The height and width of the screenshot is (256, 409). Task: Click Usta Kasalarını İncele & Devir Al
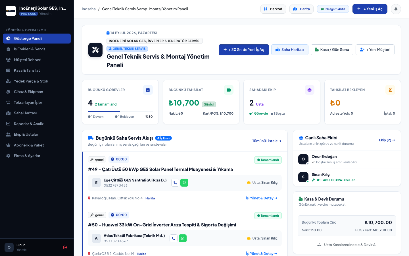(347, 245)
